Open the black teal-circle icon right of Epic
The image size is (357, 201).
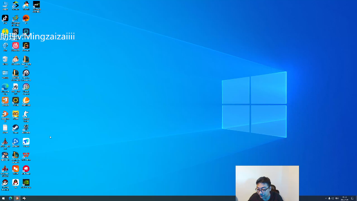26,31
